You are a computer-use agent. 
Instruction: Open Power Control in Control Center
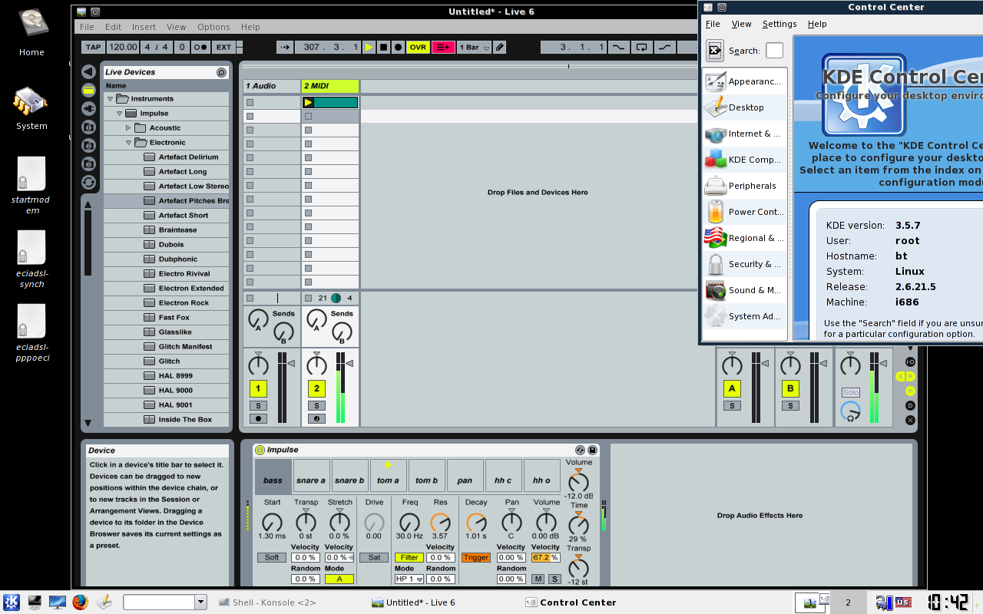745,212
